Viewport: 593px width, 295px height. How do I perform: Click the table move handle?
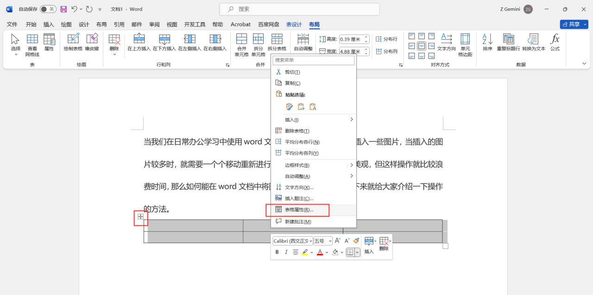point(140,217)
